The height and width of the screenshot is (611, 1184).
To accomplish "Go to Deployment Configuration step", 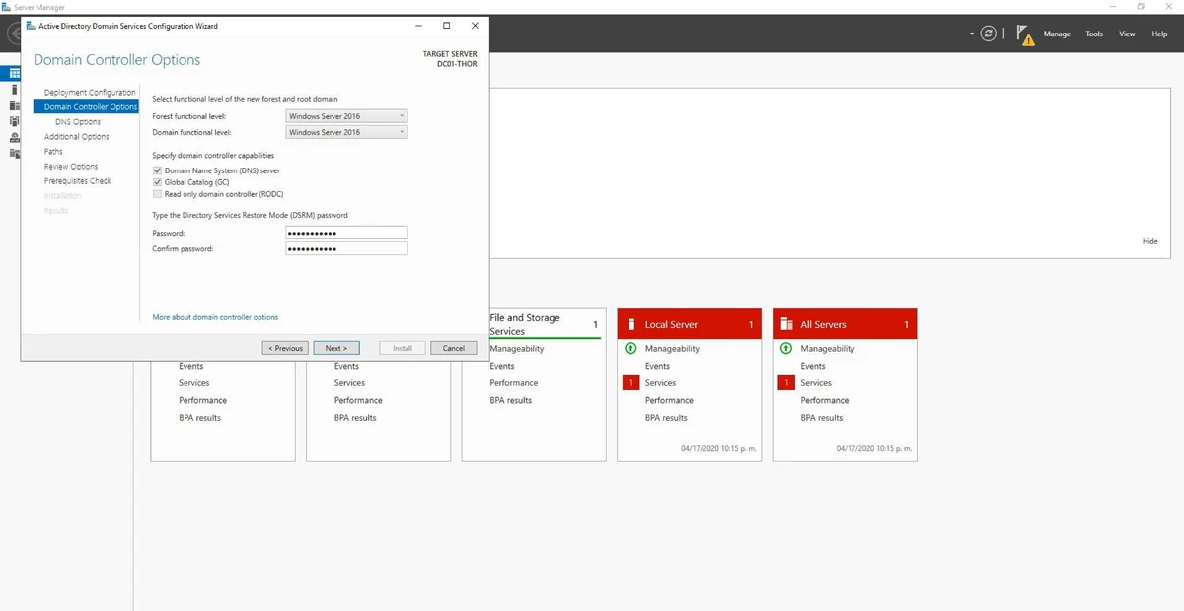I will click(x=90, y=93).
